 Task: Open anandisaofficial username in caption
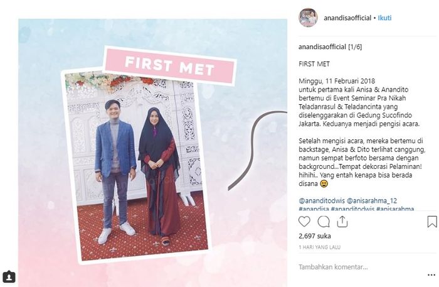322,47
